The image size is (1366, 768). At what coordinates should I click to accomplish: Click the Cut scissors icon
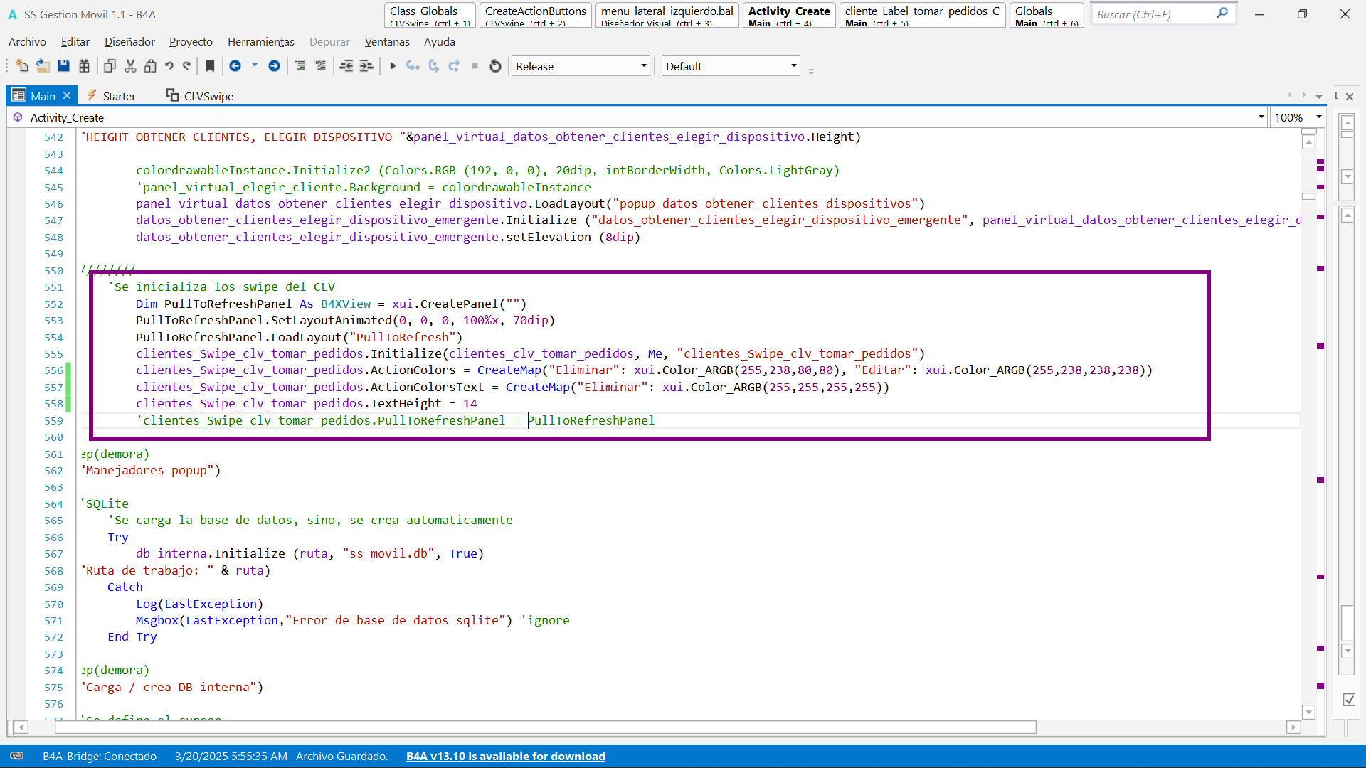point(130,66)
